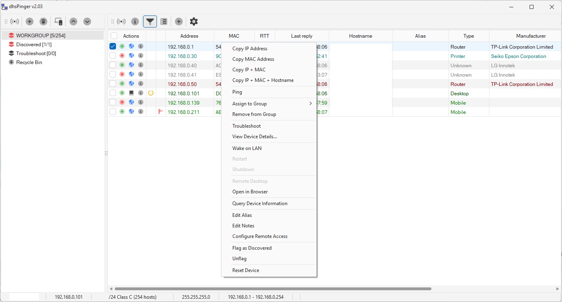Click the power icon on 192.168.0.101 row
Viewport: 562px width, 302px height.
[x=150, y=93]
